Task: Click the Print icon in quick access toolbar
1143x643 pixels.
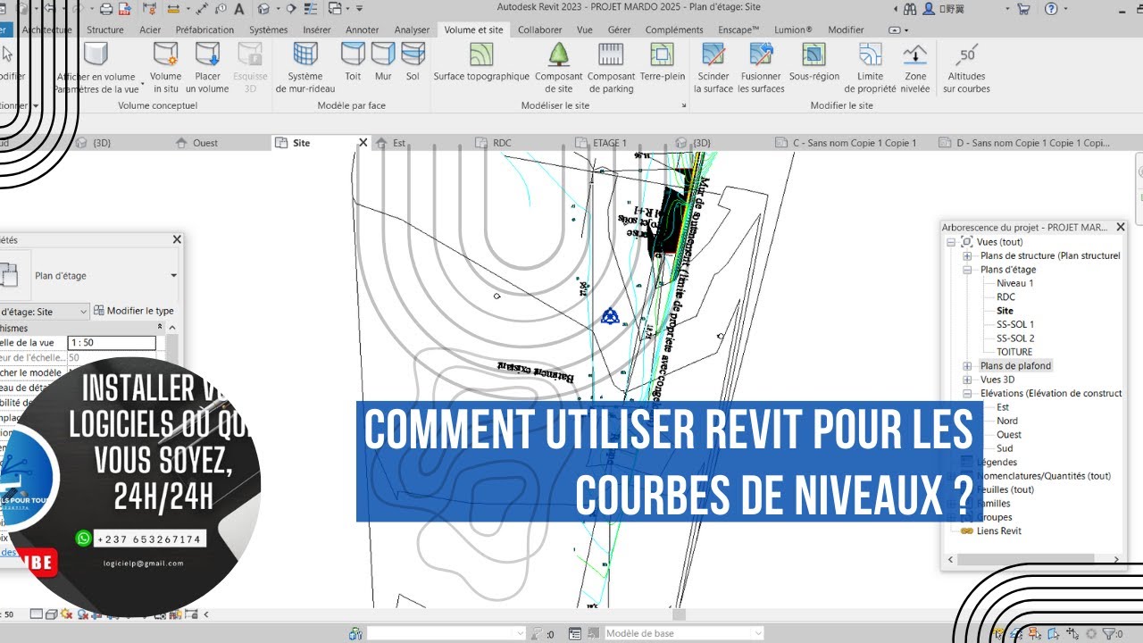Action: [106, 9]
